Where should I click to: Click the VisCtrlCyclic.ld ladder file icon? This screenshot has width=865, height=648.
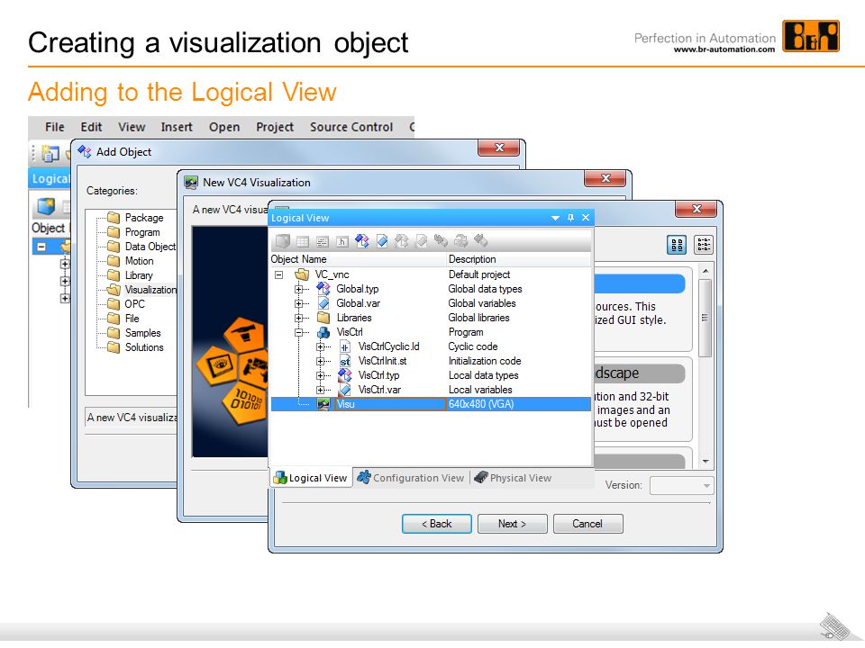point(344,346)
